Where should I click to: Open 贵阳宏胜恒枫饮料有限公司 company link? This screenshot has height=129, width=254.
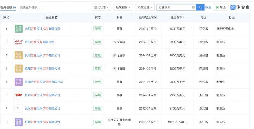(x=42, y=55)
